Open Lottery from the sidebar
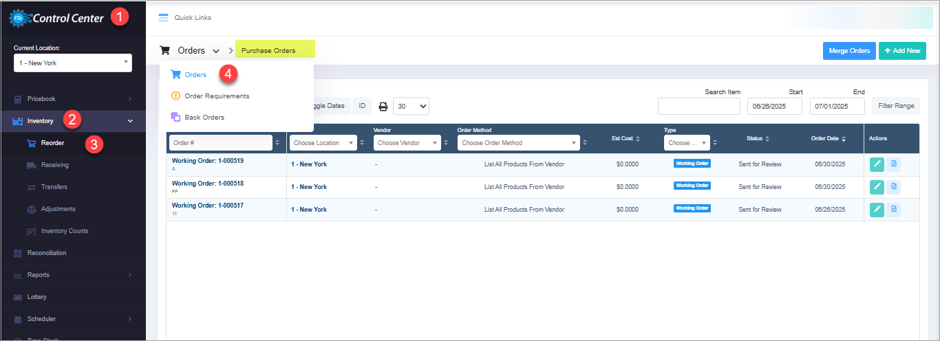 [37, 297]
